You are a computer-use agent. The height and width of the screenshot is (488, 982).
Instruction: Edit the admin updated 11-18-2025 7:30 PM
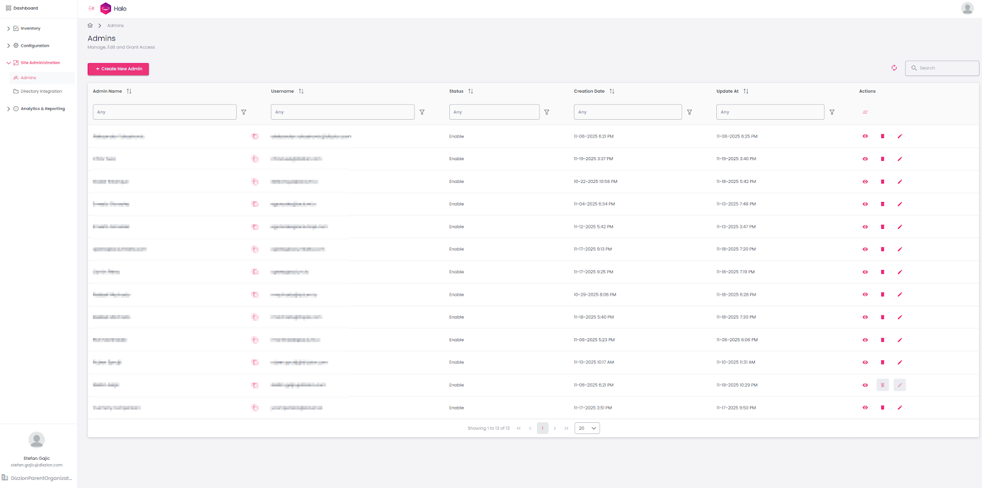(x=900, y=317)
